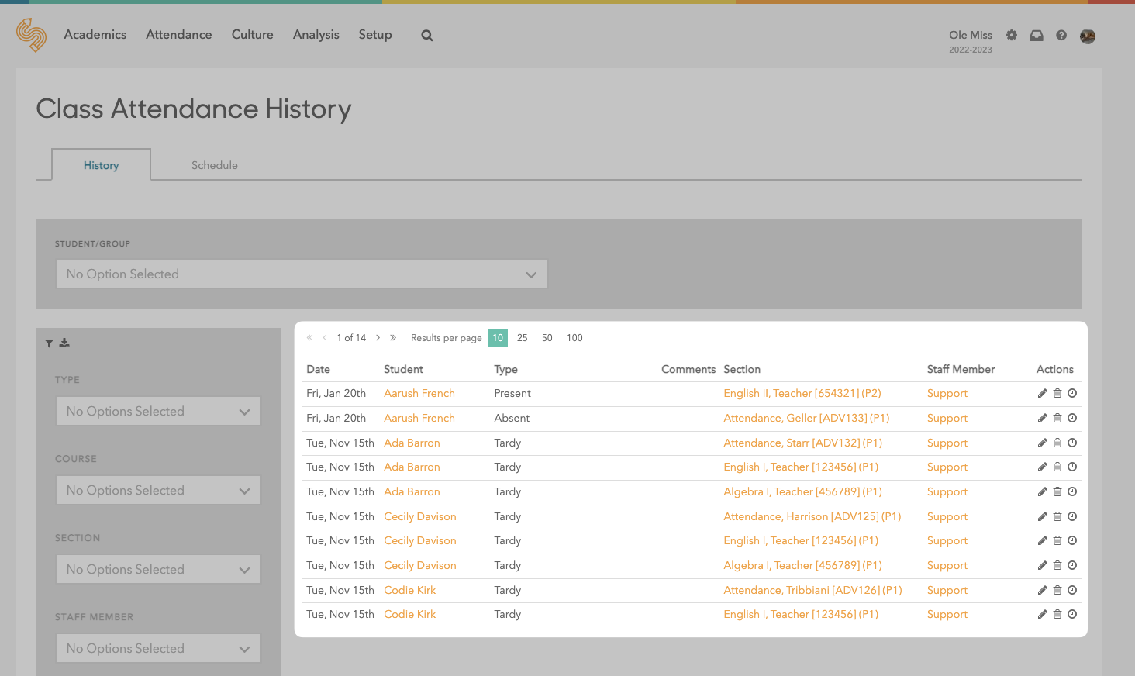Image resolution: width=1135 pixels, height=676 pixels.
Task: Open the Student/Group dropdown
Action: click(x=302, y=274)
